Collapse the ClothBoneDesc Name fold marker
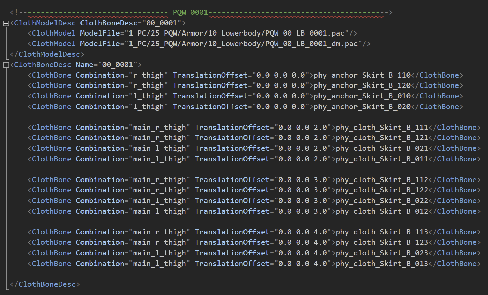 (x=6, y=65)
